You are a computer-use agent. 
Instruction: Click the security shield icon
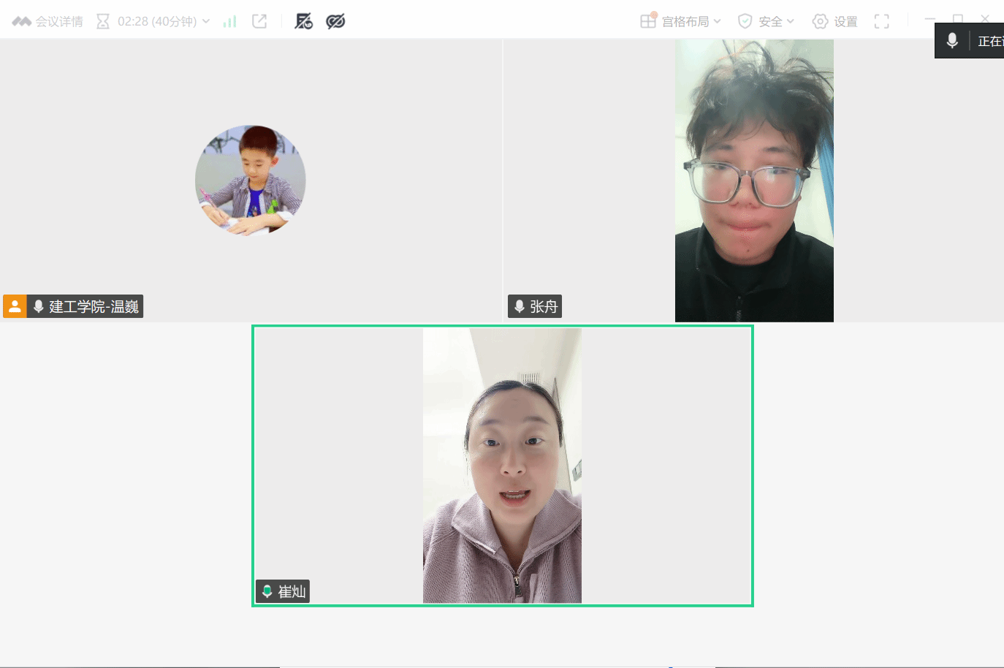point(745,21)
